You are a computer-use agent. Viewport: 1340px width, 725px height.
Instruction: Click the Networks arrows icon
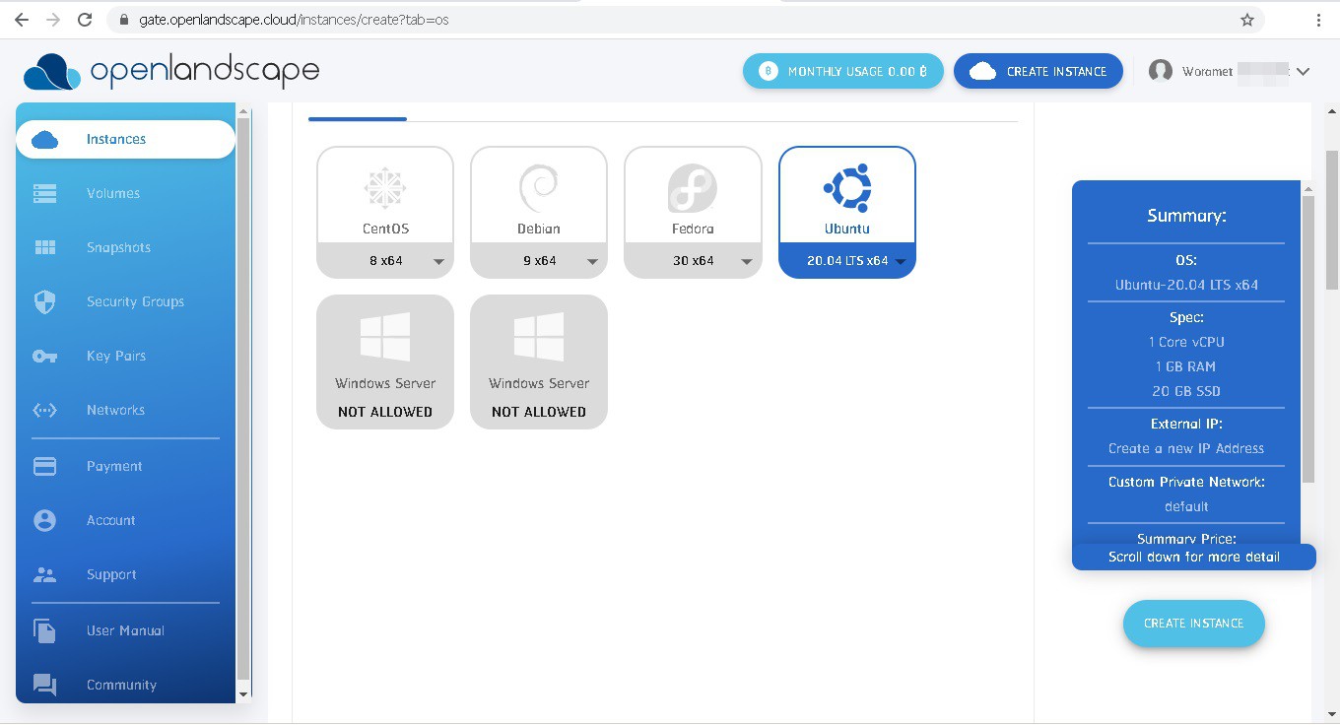(45, 410)
